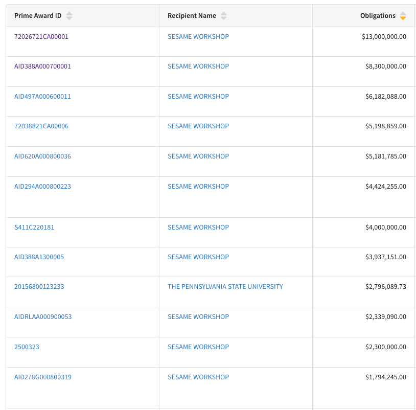Open award 20156800123233

(x=39, y=287)
